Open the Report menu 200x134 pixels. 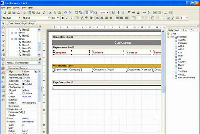(16, 8)
